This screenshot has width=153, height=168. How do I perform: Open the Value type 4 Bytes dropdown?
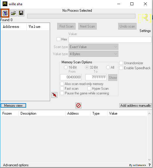(x=93, y=54)
